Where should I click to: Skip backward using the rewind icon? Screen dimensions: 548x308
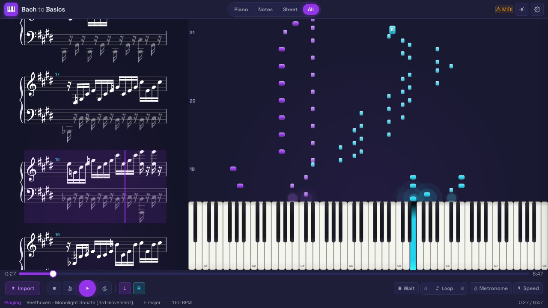click(x=70, y=288)
